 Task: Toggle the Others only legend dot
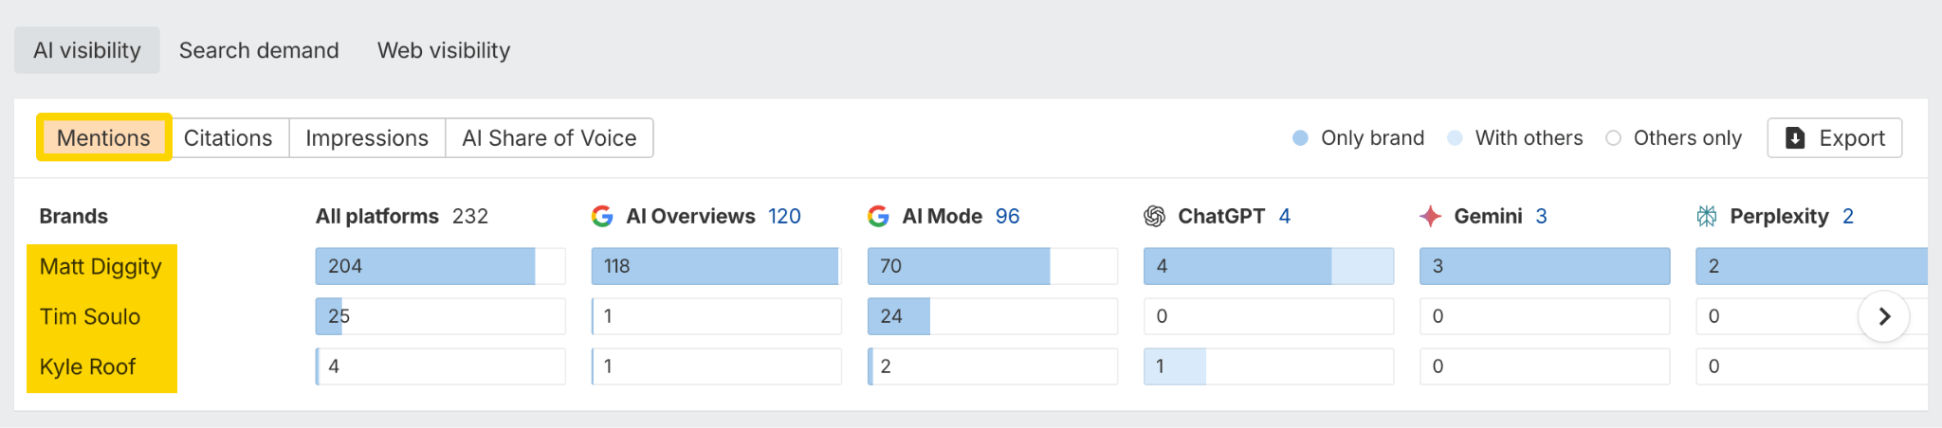1613,138
